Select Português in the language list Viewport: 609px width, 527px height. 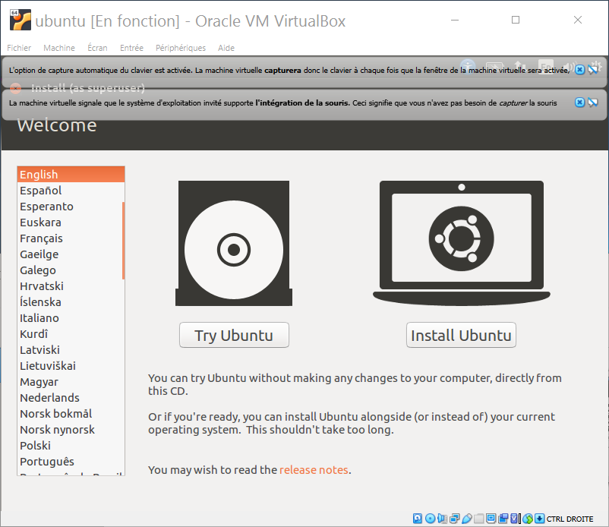tap(71, 461)
